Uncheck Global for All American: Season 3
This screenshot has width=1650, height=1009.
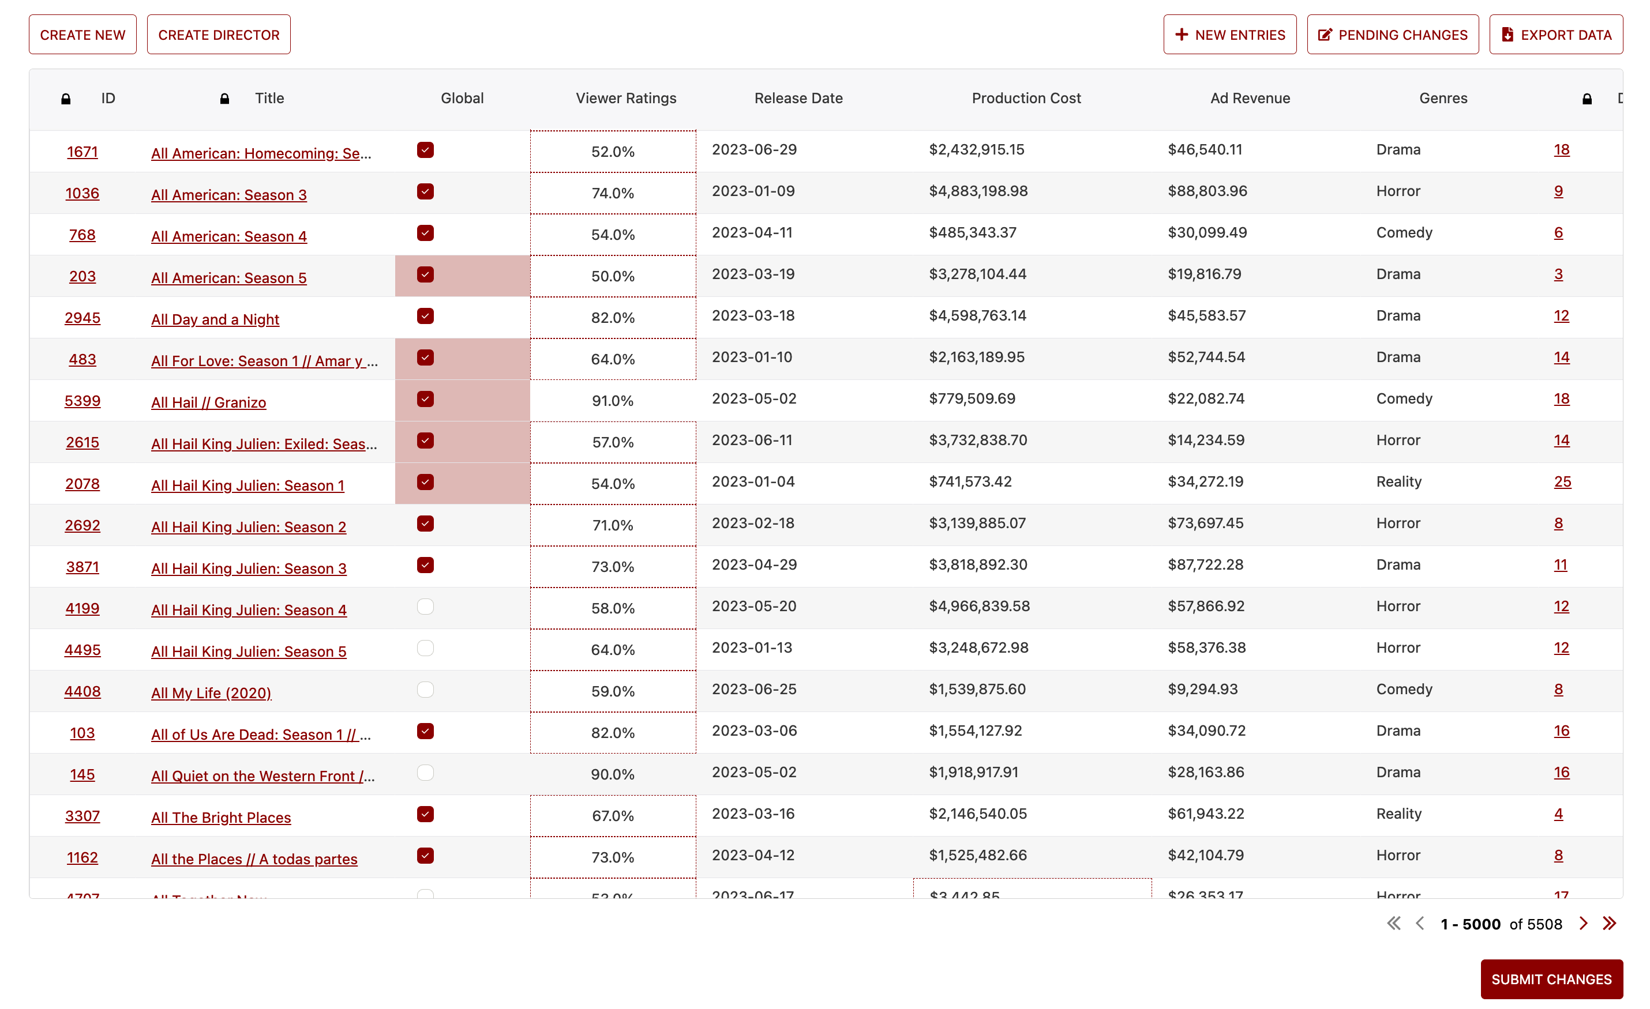(425, 192)
